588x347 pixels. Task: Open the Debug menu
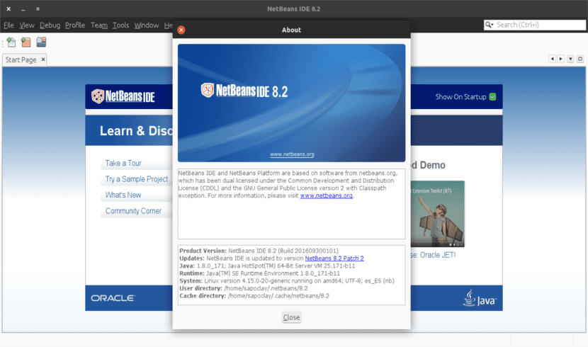pos(50,25)
